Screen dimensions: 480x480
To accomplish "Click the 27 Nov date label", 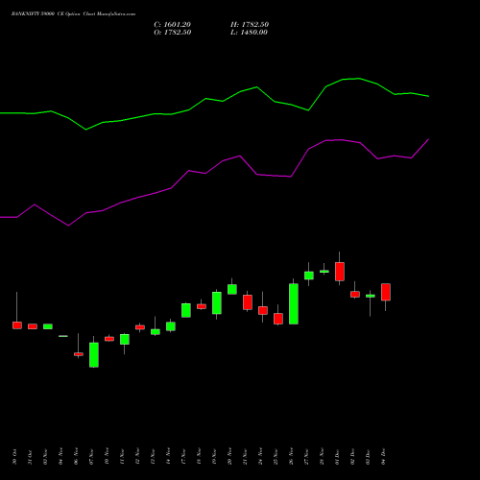I will click(x=306, y=457).
